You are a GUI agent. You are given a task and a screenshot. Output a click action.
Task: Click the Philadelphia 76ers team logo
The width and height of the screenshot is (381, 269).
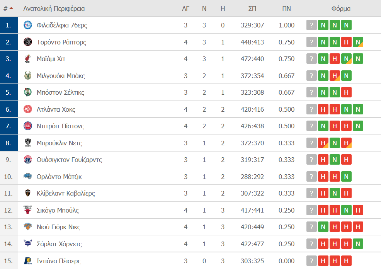tap(28, 25)
